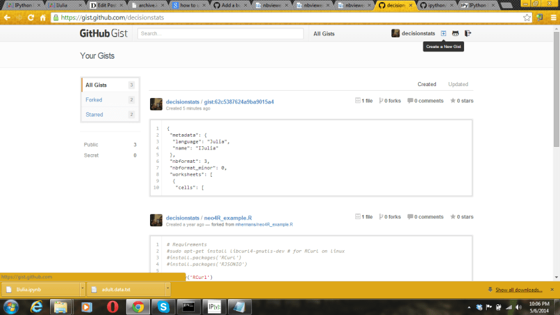Reload the page with refresh icon
This screenshot has height=315, width=560.
[31, 17]
